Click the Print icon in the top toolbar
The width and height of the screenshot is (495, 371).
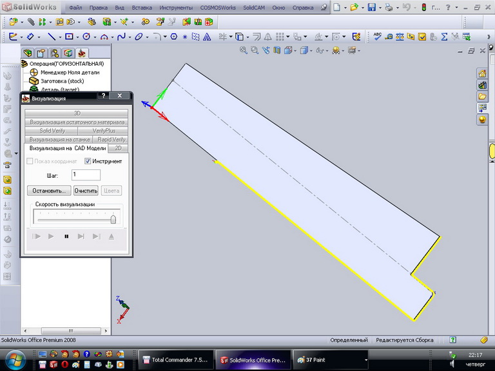click(389, 8)
